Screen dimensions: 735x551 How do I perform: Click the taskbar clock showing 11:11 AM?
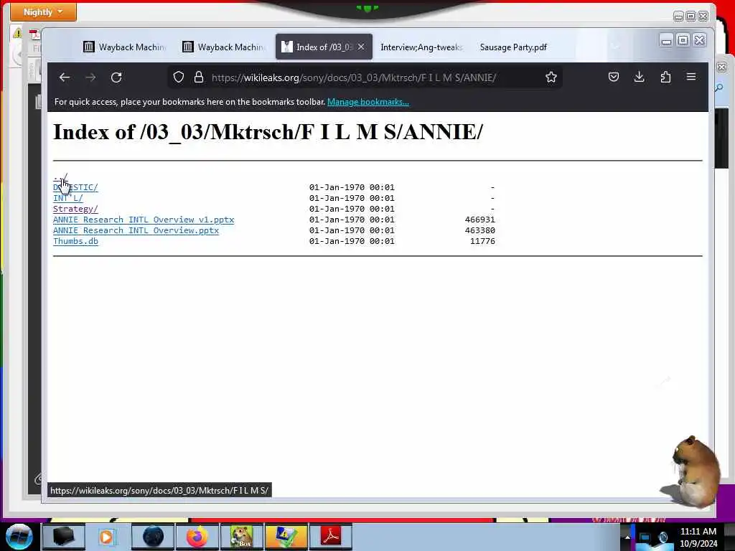point(698,537)
